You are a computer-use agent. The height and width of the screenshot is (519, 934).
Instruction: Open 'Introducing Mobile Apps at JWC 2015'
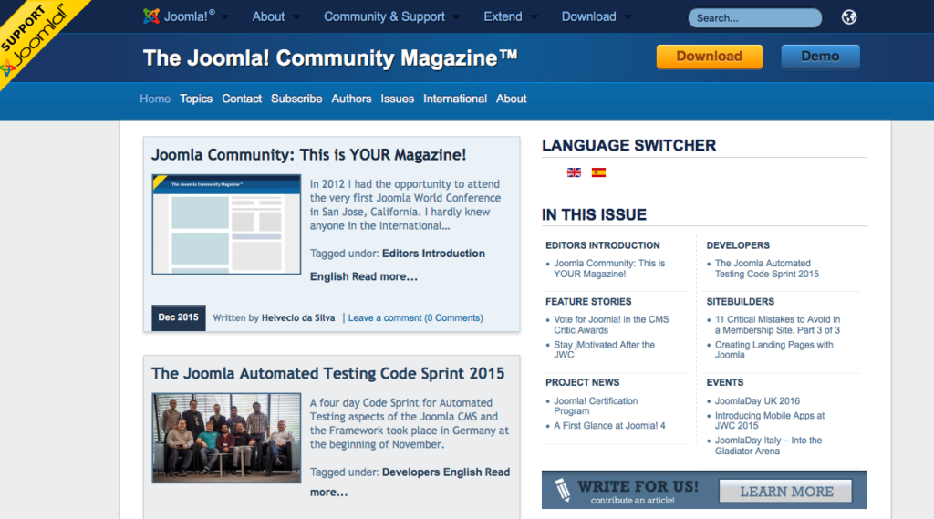coord(770,420)
